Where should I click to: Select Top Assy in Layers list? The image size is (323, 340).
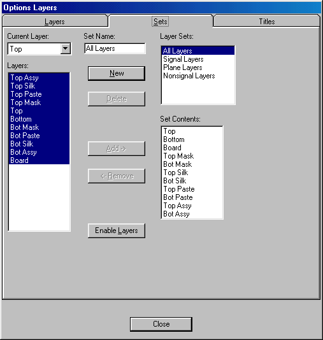(39, 78)
